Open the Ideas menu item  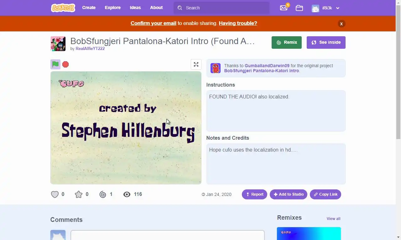click(x=135, y=7)
